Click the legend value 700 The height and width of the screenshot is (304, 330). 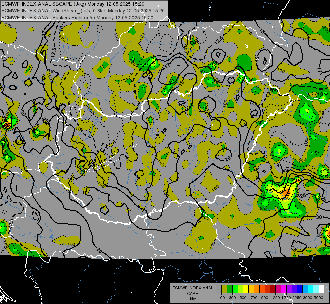point(254,298)
